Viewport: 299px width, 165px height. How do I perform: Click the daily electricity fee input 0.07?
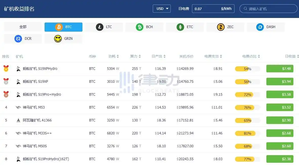[213, 9]
